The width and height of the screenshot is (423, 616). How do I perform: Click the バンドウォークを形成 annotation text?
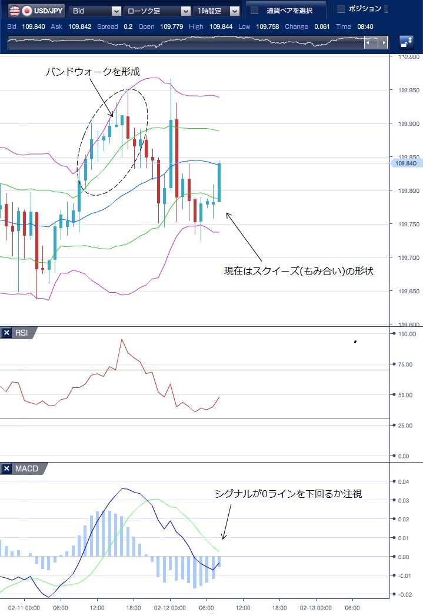coord(93,72)
